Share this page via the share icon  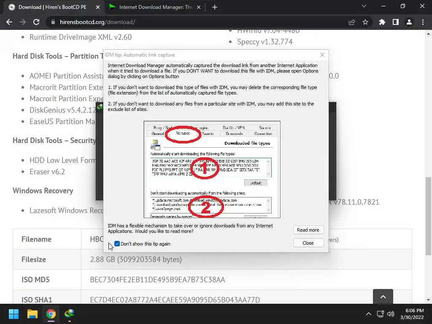point(352,22)
